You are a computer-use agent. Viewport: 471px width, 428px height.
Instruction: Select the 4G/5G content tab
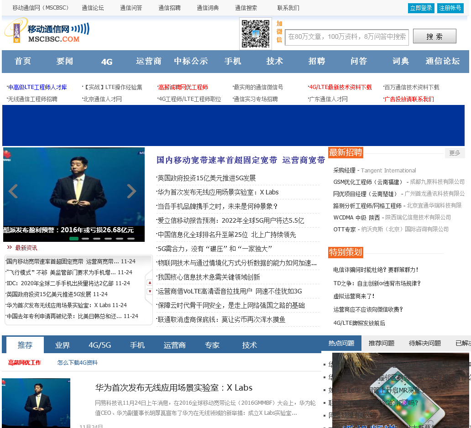(100, 345)
